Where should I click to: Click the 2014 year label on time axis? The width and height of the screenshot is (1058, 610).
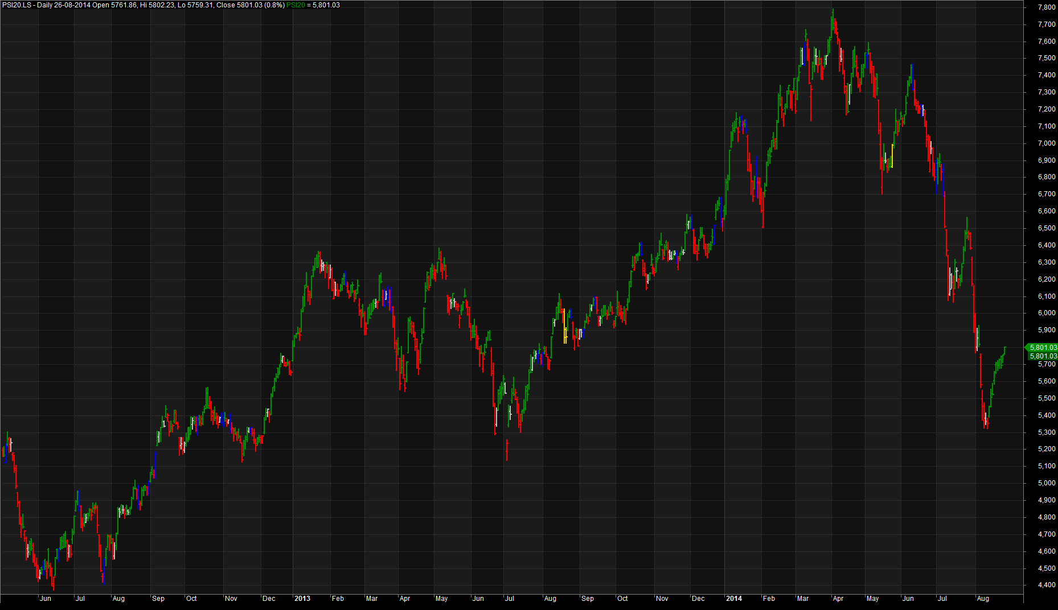733,599
